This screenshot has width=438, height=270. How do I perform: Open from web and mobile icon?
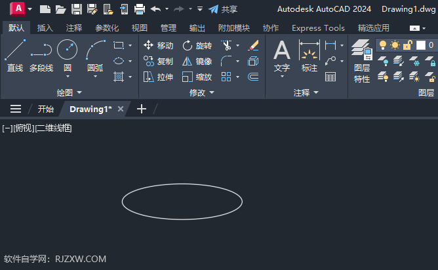[108, 9]
